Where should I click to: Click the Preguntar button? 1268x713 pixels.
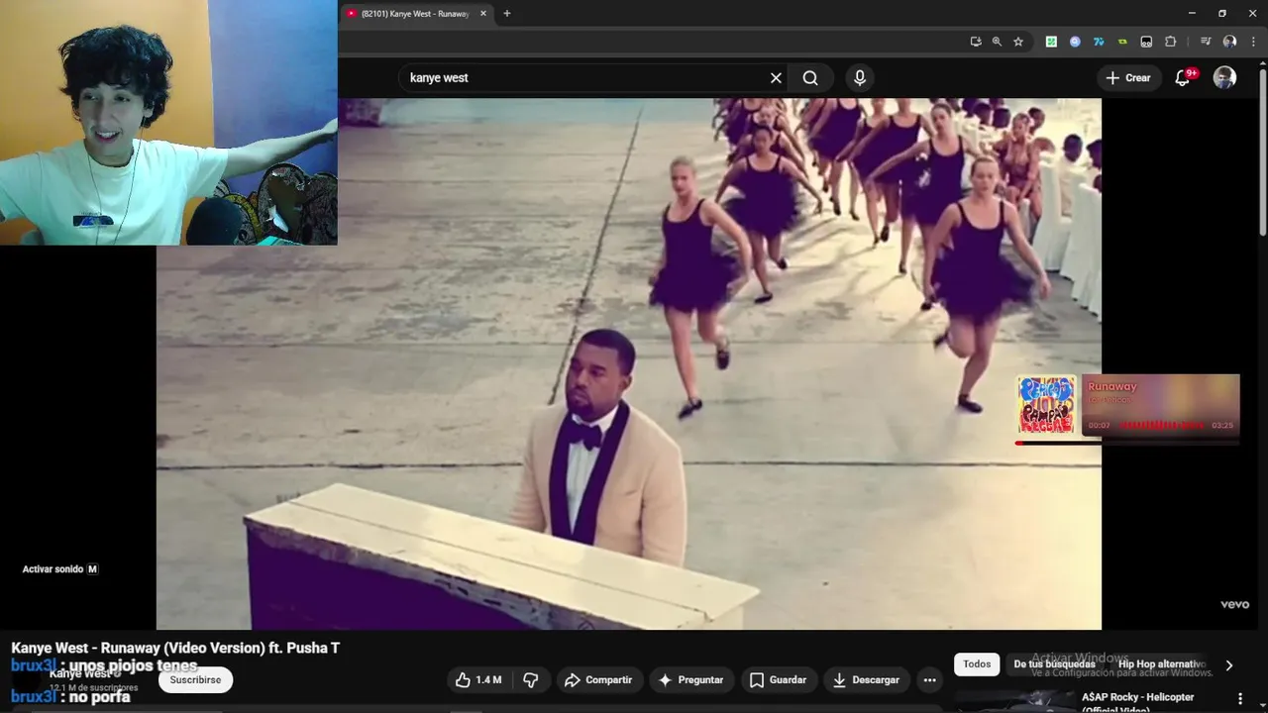[690, 680]
